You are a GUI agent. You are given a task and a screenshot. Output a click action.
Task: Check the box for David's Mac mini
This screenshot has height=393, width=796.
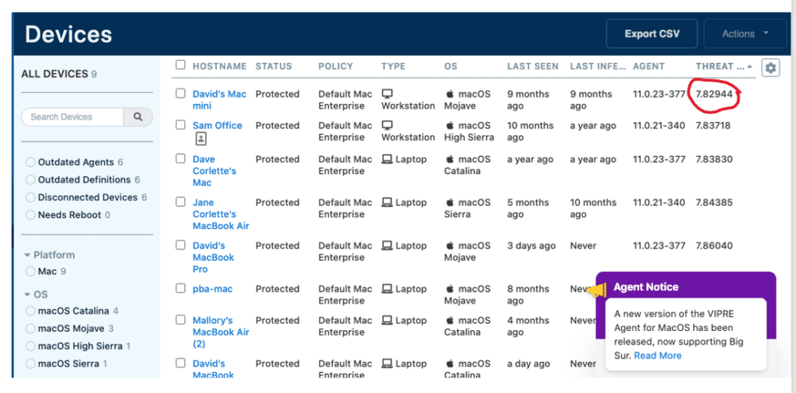tap(180, 93)
